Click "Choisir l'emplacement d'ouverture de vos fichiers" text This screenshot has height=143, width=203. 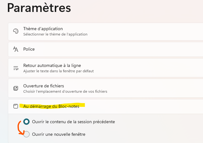point(65,91)
